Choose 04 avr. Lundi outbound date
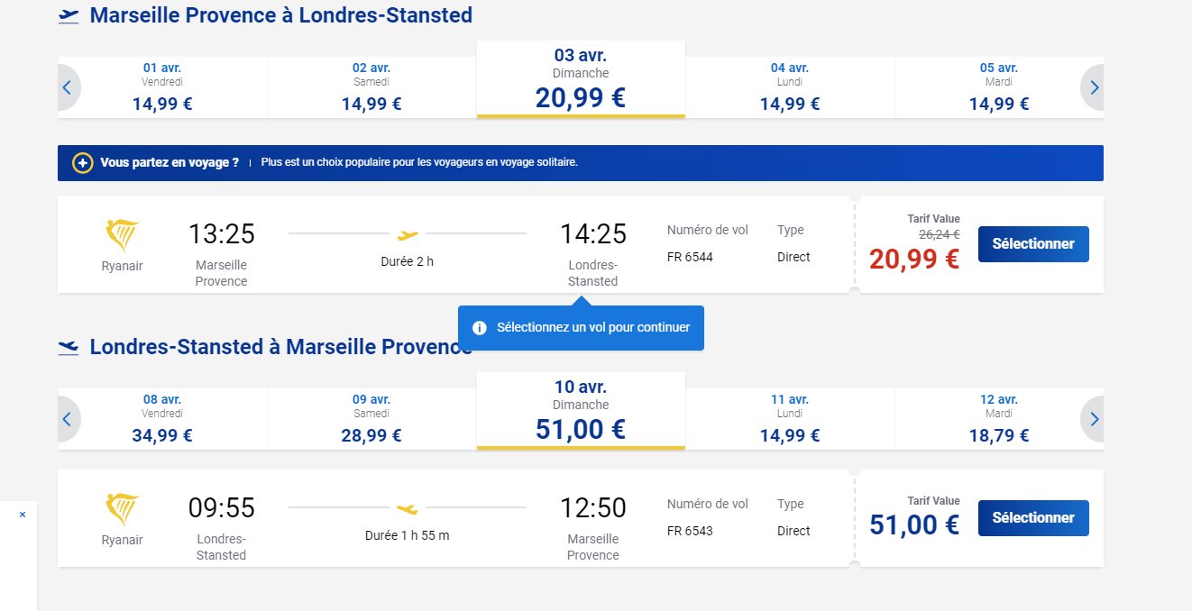Image resolution: width=1192 pixels, height=611 pixels. 790,87
